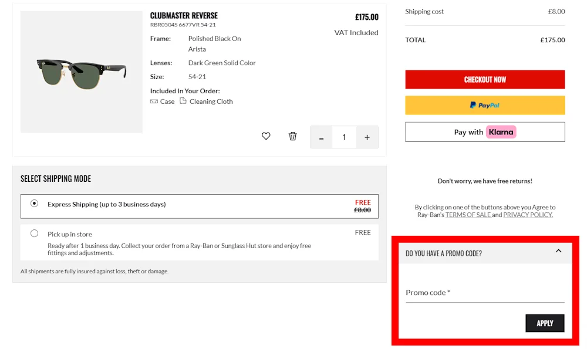Screen dimensions: 587x349
Task: Open the Terms of Sale link
Action: (x=468, y=215)
